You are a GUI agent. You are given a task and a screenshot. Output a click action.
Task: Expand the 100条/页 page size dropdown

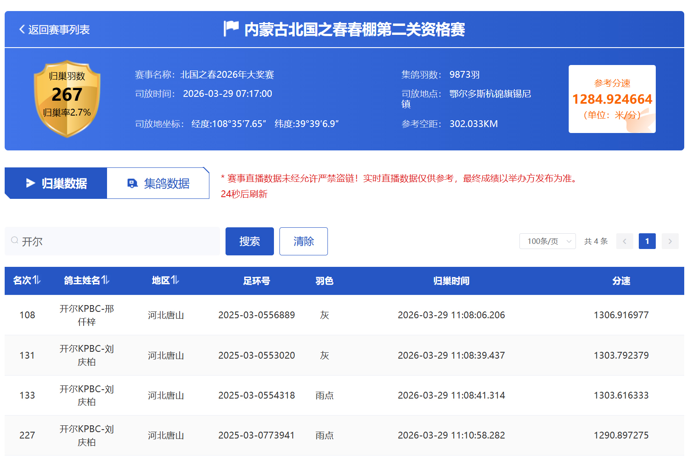pos(547,241)
